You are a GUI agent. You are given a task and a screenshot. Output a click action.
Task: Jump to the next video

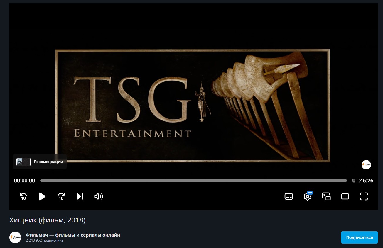(80, 196)
